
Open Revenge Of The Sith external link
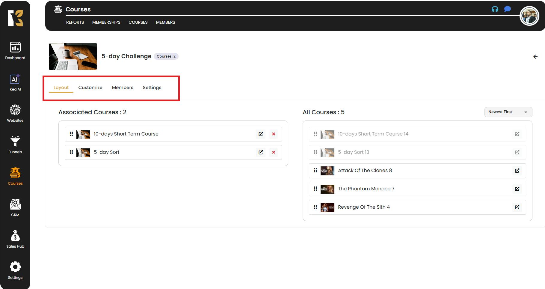[x=517, y=207]
